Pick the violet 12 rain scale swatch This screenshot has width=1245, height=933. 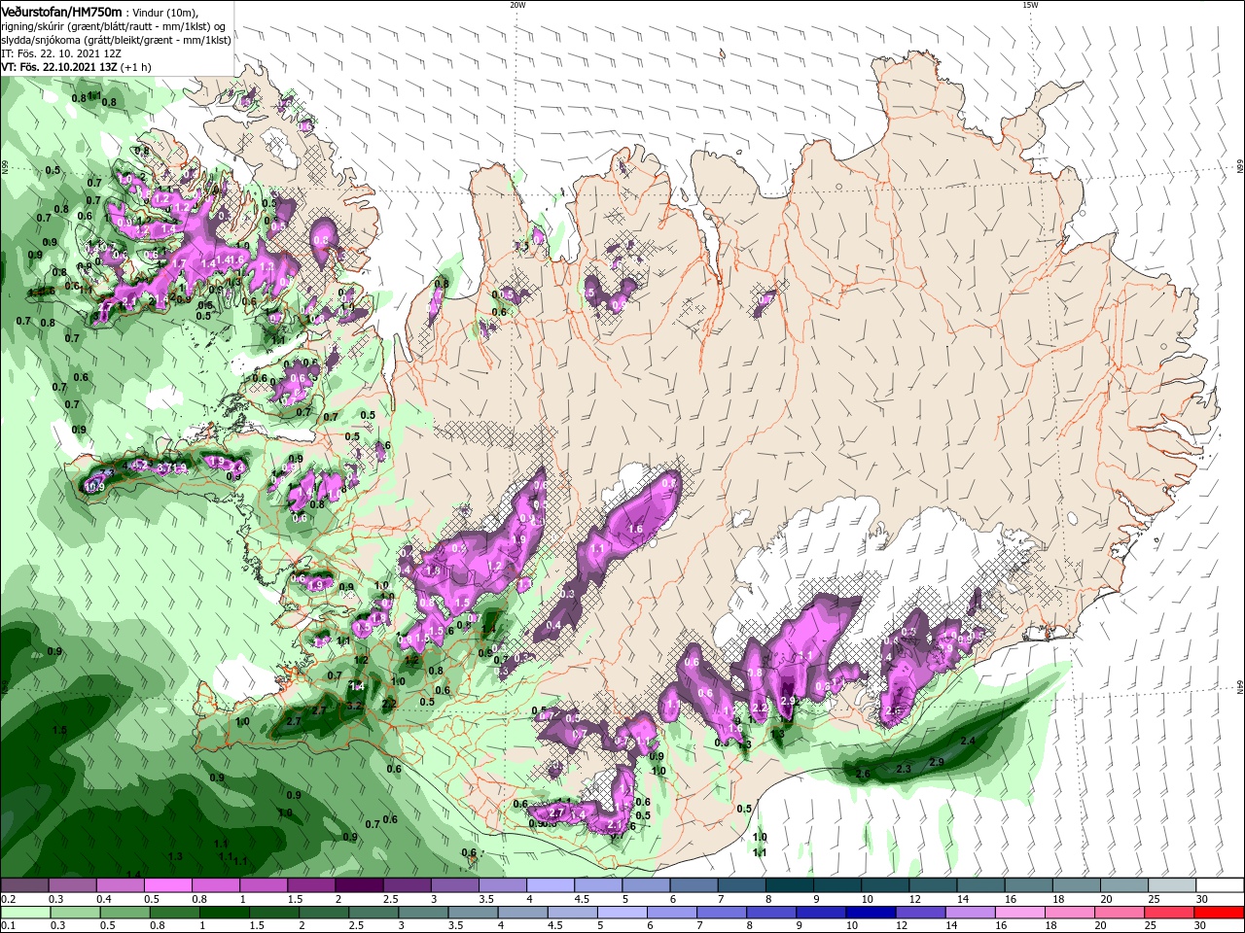tap(921, 912)
